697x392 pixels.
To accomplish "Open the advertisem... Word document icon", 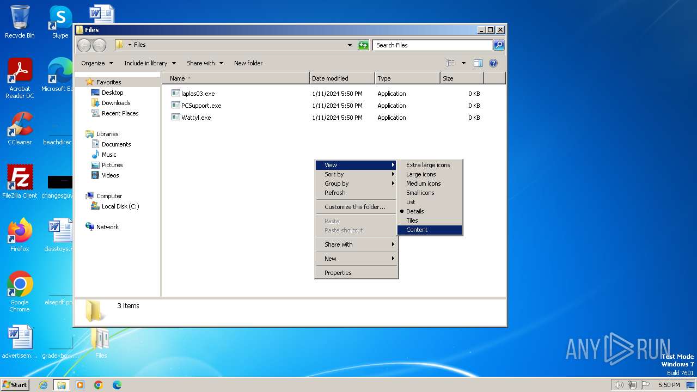I will pyautogui.click(x=20, y=341).
